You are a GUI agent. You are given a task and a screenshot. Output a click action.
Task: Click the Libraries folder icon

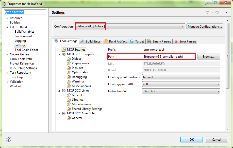[x=69, y=100]
